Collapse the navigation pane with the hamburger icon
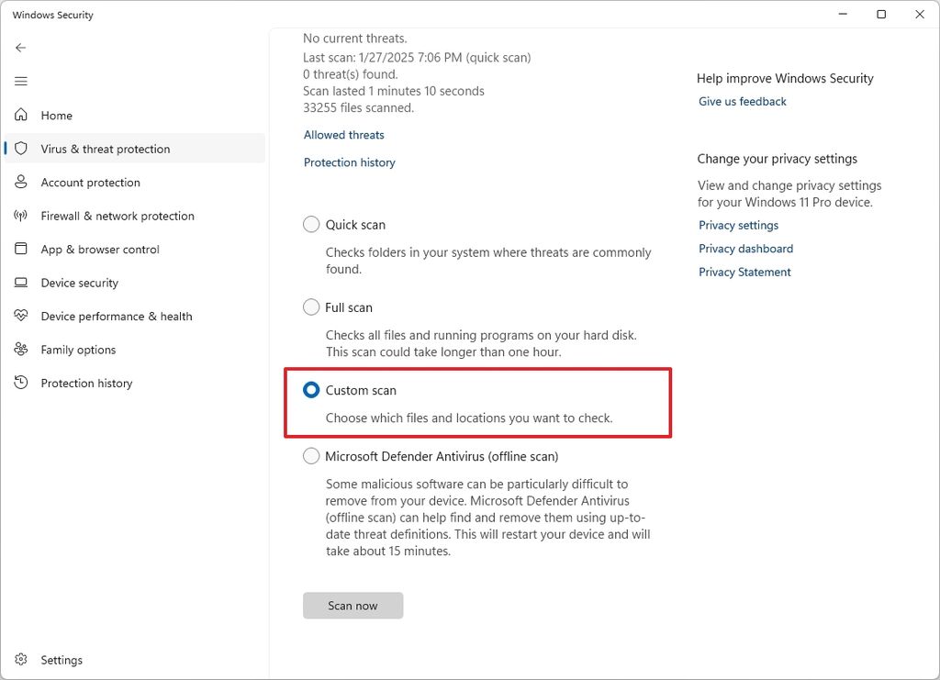 pyautogui.click(x=20, y=81)
